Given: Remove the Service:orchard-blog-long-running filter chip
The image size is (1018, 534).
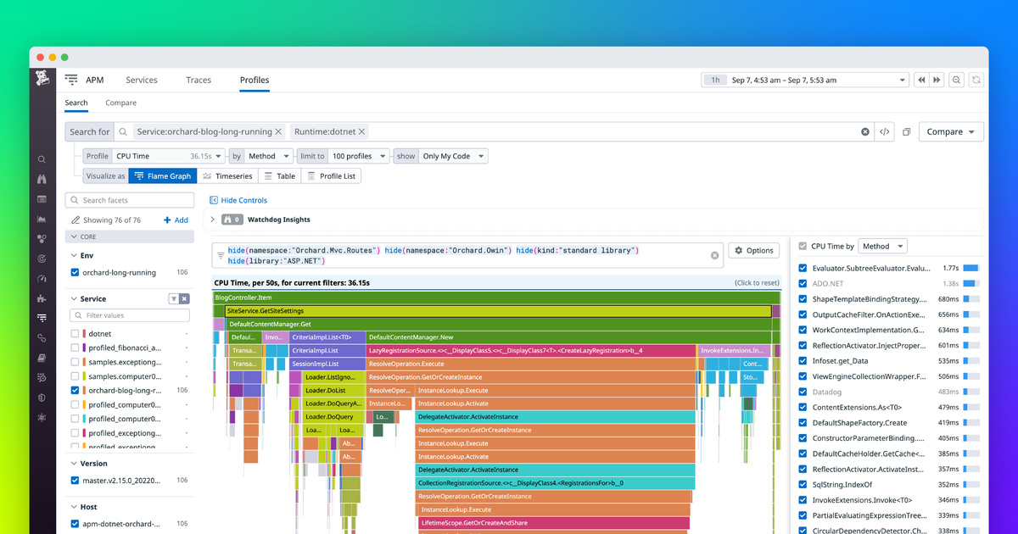Looking at the screenshot, I should click(278, 132).
